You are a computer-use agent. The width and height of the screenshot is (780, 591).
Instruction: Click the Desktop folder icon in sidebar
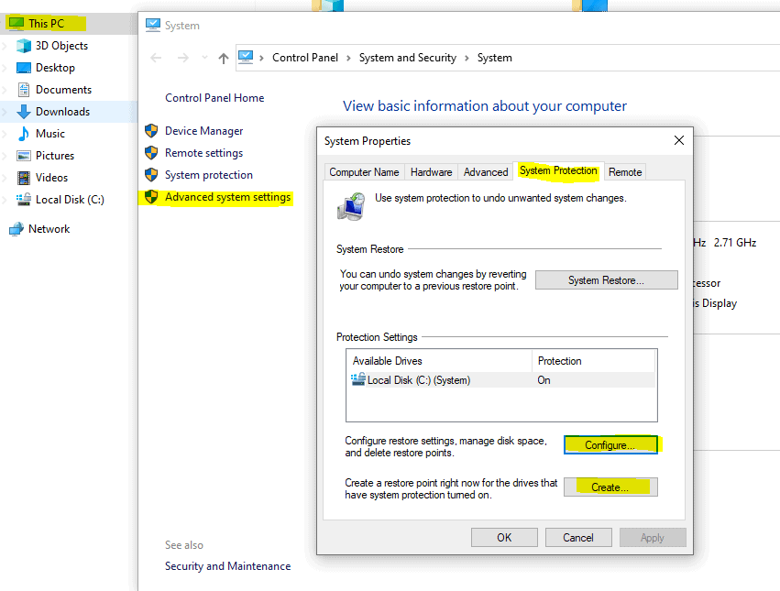point(24,68)
